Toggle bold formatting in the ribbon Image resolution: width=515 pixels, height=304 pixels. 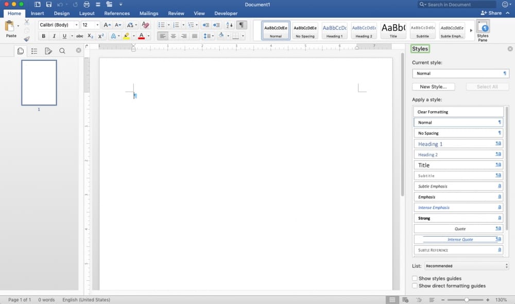[44, 36]
